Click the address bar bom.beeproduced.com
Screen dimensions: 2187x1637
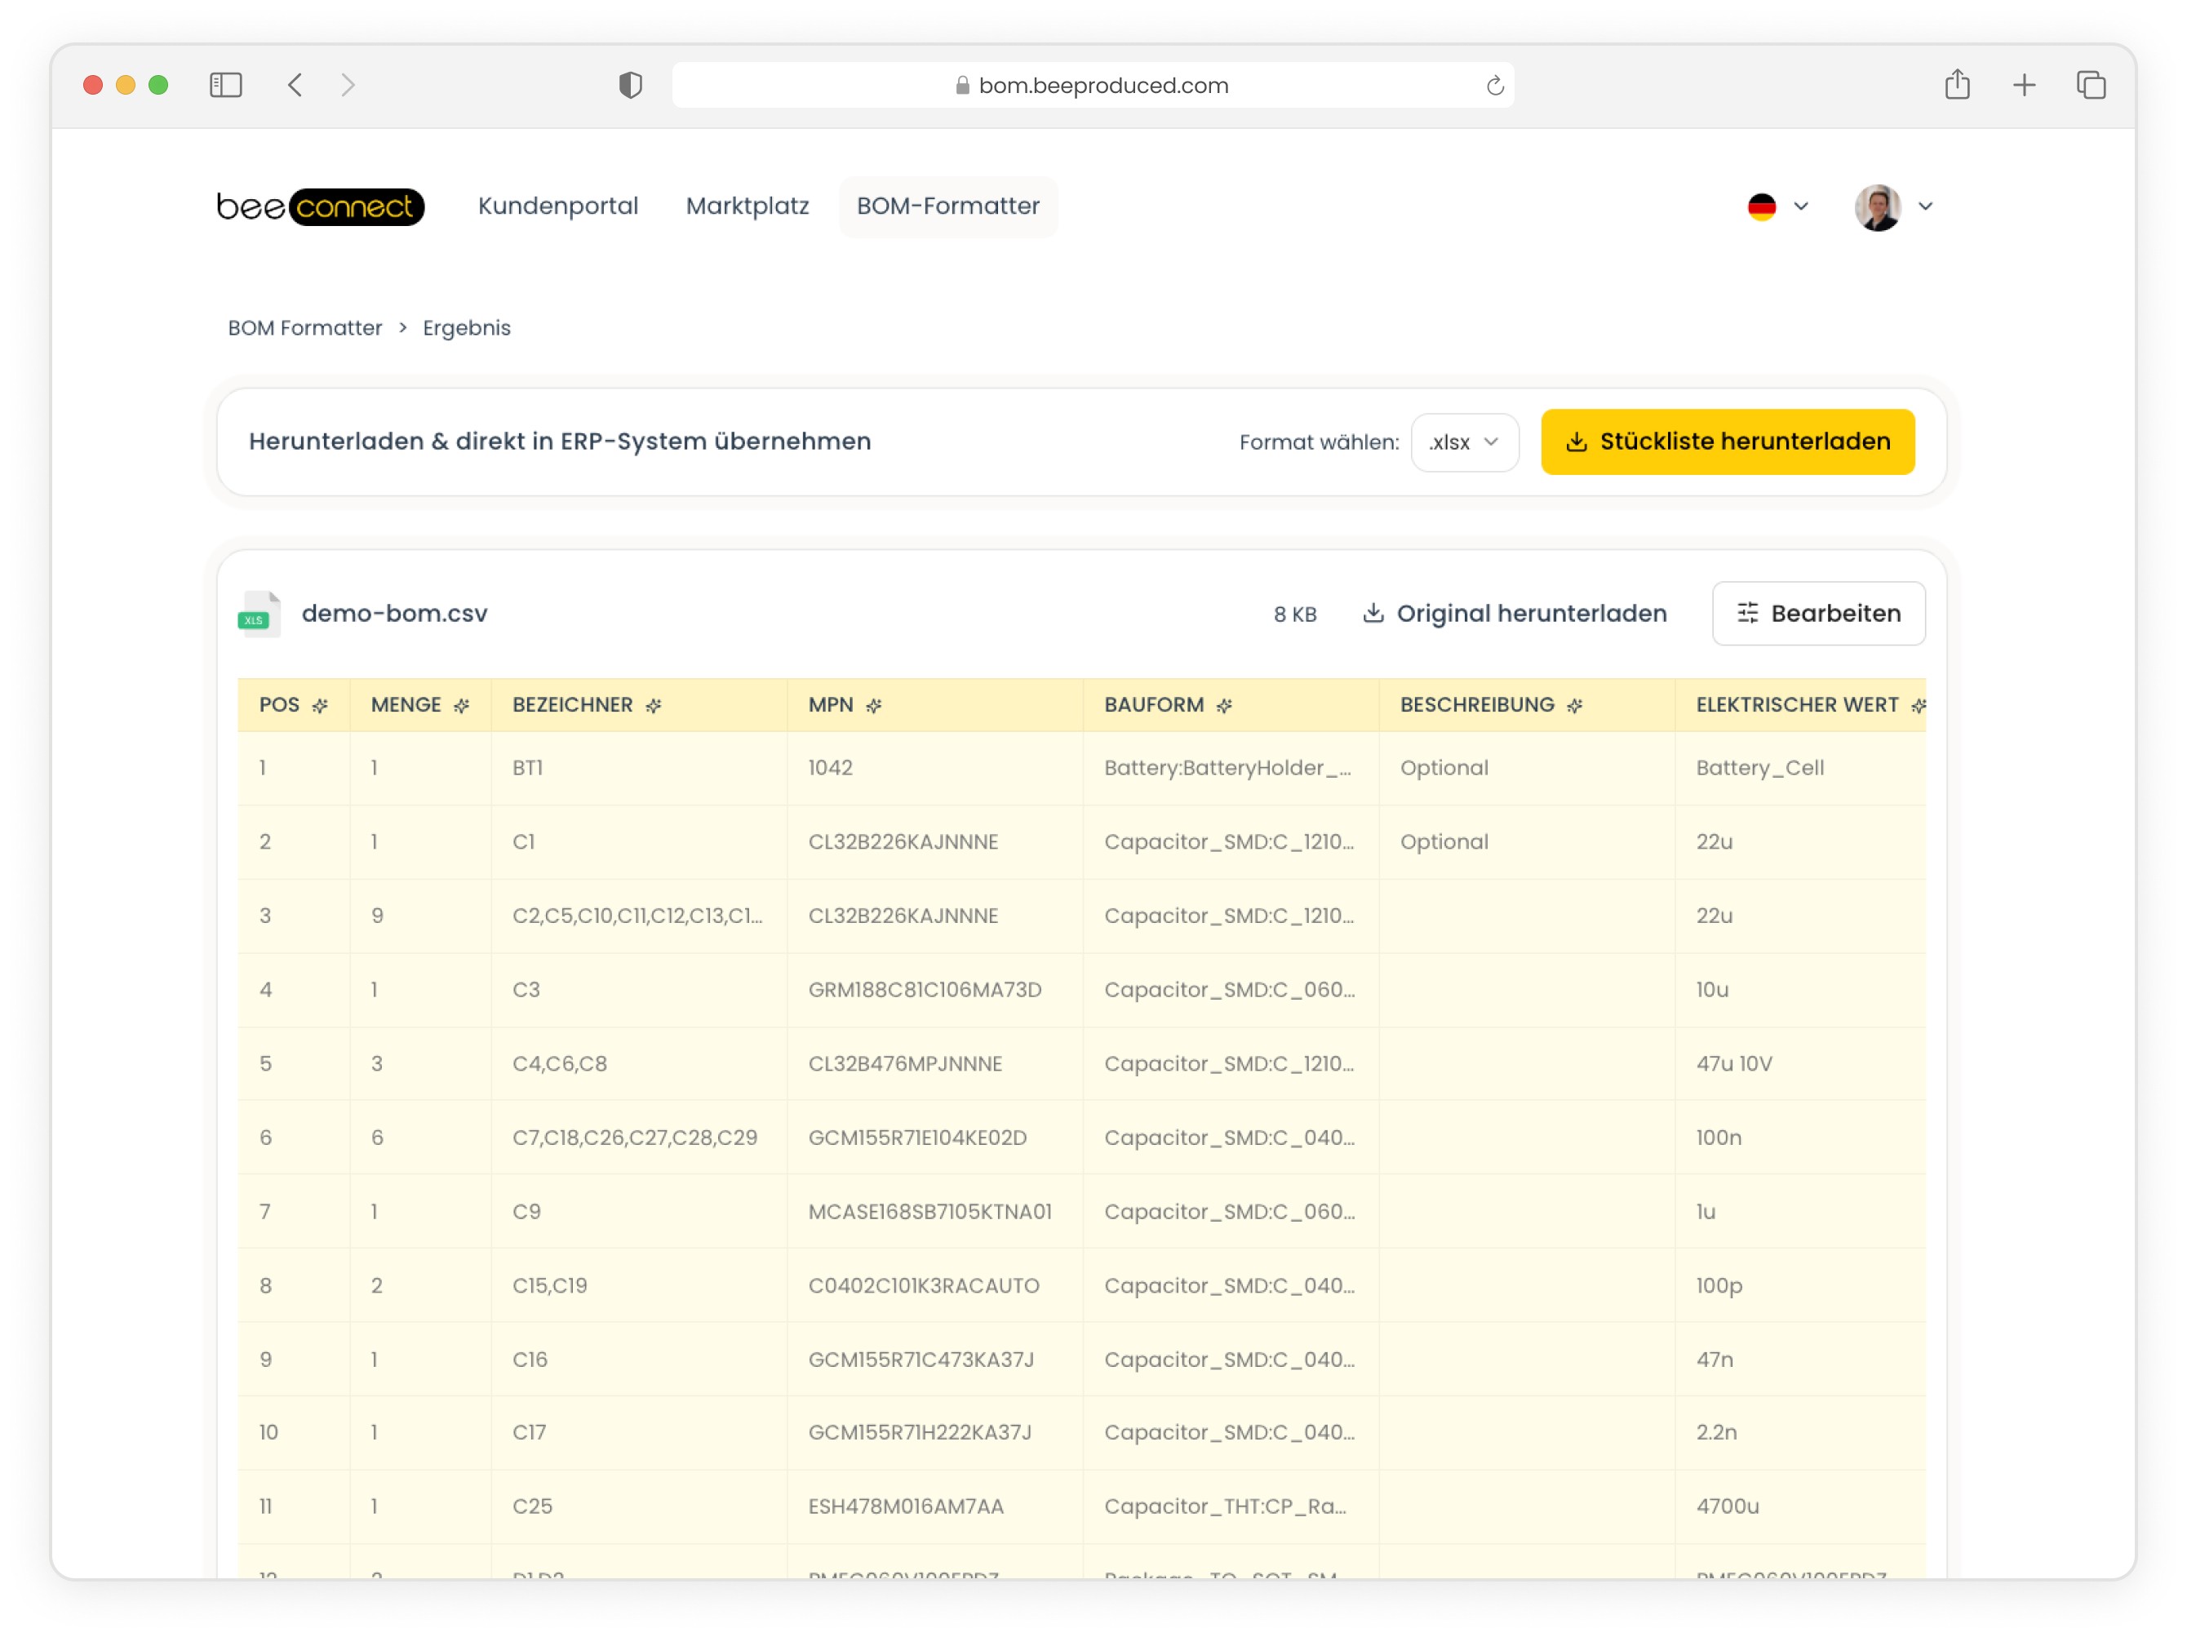(x=1093, y=85)
